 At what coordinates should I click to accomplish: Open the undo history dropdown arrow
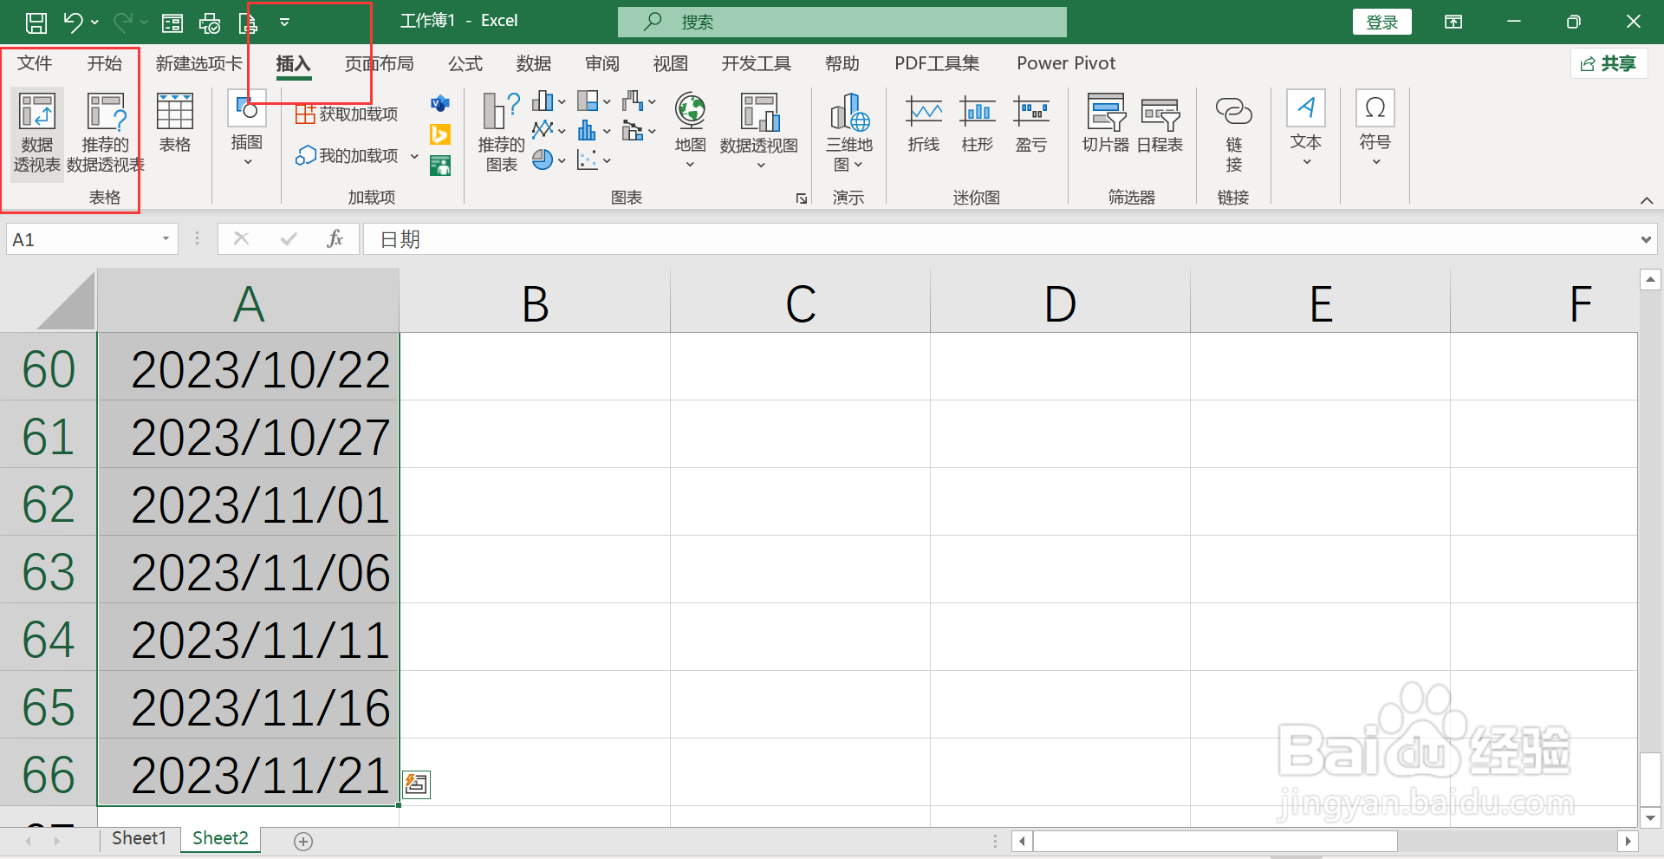(94, 23)
